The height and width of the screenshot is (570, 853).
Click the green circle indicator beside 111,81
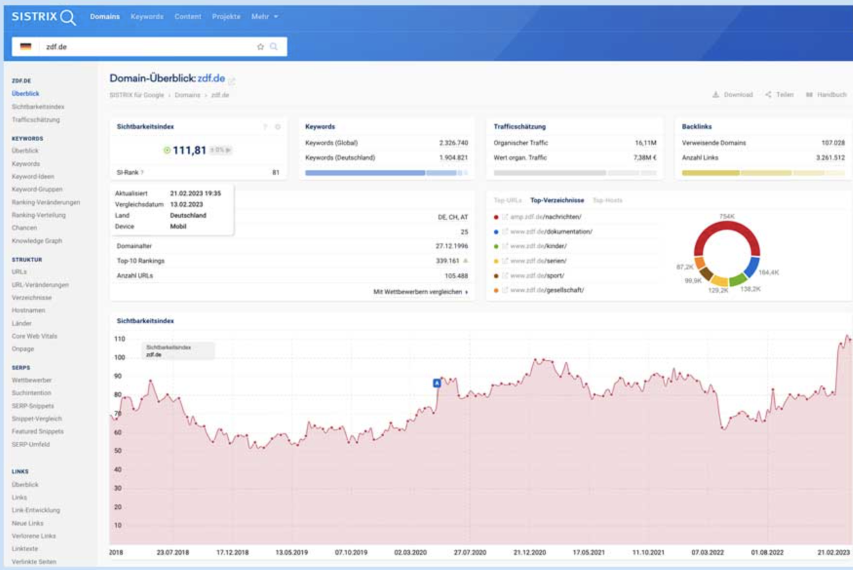pos(167,150)
